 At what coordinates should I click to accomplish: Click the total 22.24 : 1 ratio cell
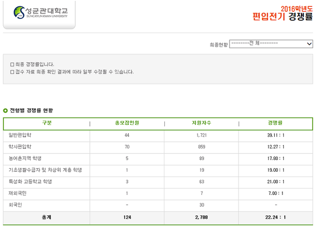coord(276,217)
